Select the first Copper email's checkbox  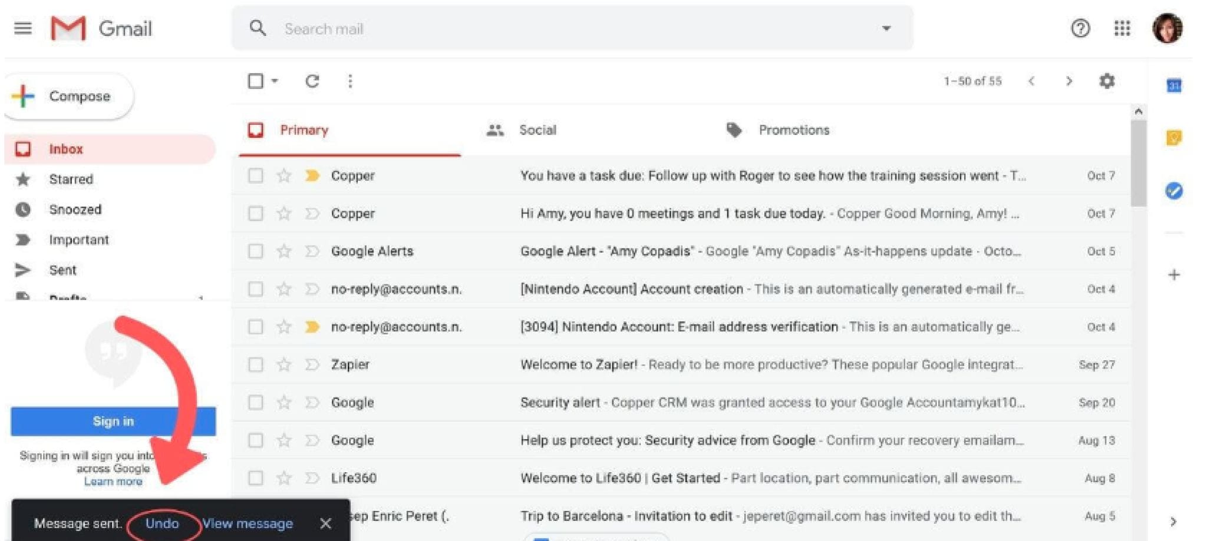click(255, 175)
